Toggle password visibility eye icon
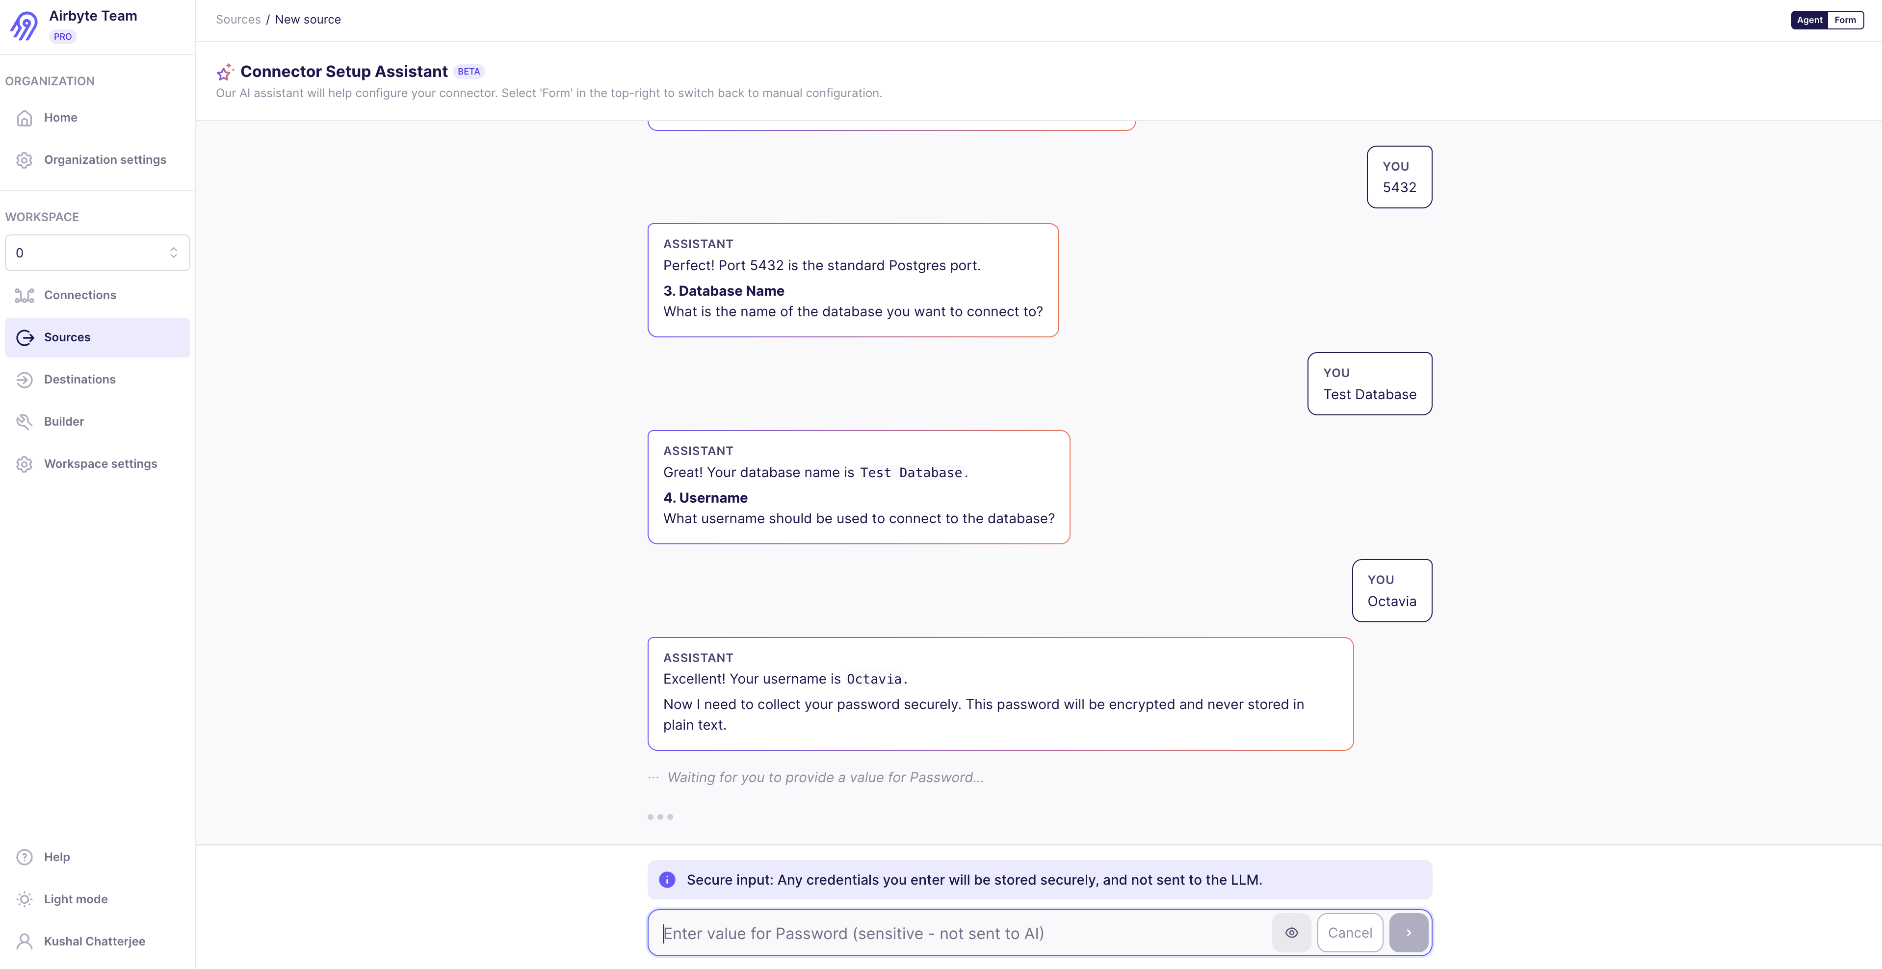This screenshot has width=1882, height=969. click(1291, 933)
